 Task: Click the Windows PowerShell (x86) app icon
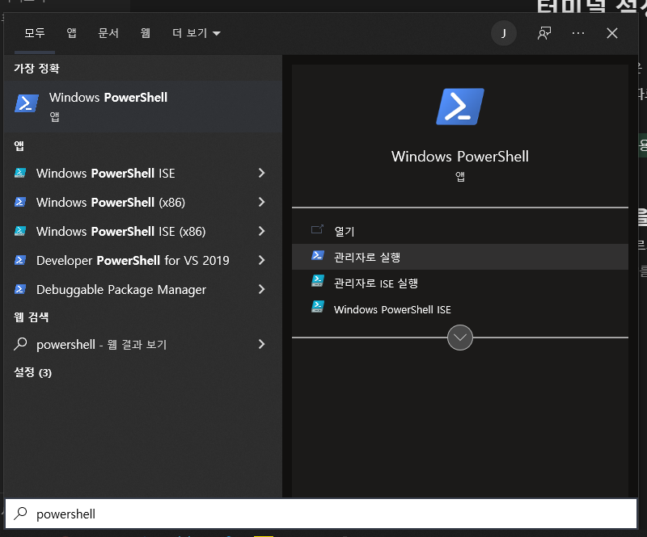20,203
